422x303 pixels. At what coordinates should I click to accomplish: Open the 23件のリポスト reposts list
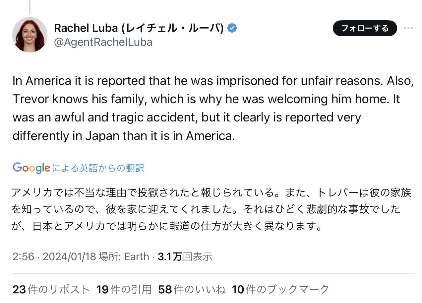(51, 289)
